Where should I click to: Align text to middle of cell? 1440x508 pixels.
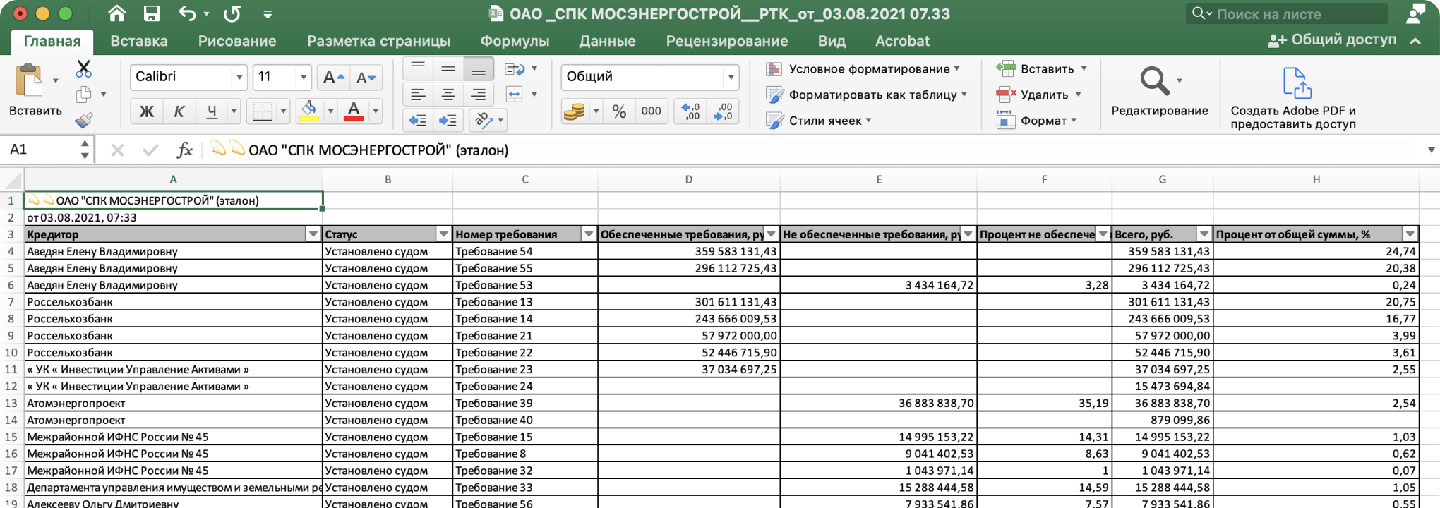[448, 68]
